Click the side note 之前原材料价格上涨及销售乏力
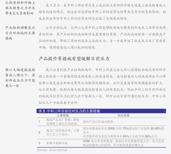Screen dimensions: 171x154 click(20, 8)
